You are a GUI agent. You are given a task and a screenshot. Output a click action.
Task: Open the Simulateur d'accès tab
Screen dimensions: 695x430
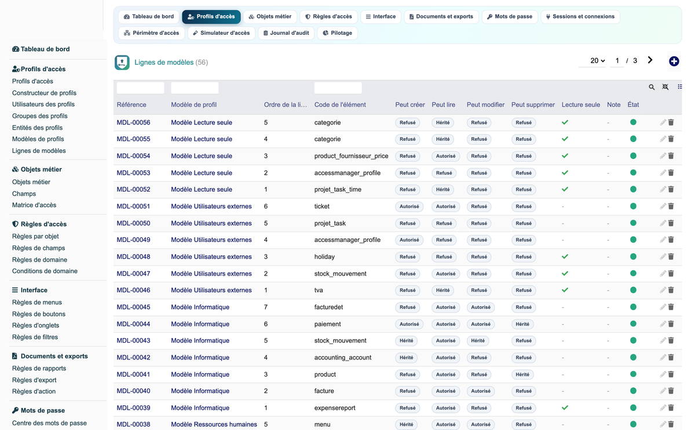coord(222,33)
